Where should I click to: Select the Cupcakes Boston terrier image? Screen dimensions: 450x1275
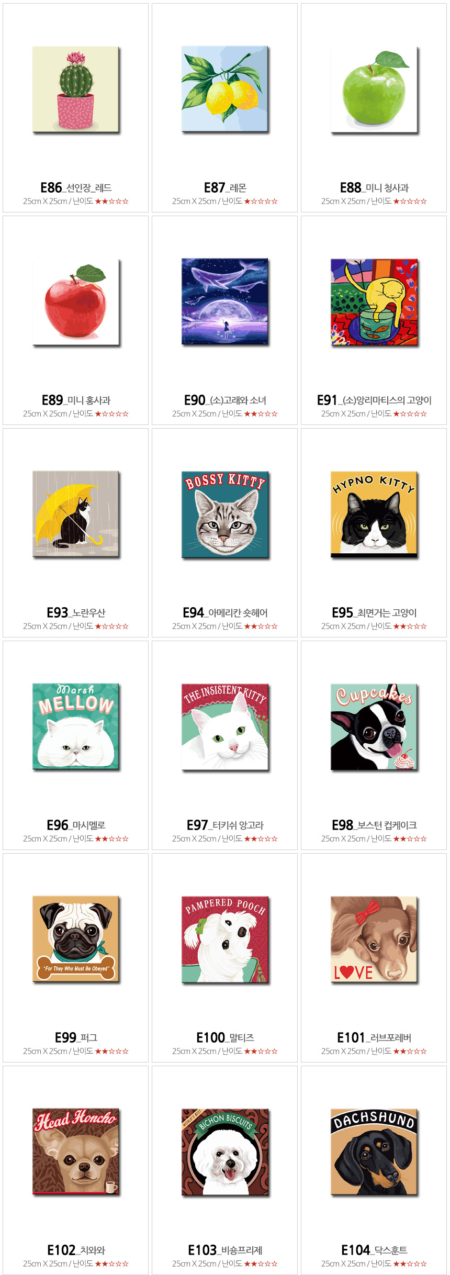[x=374, y=726]
